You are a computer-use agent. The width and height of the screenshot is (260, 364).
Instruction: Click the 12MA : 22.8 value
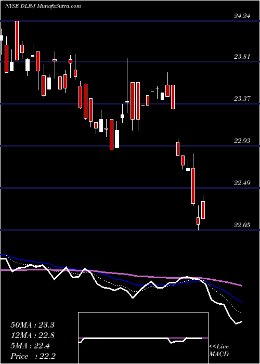[32, 335]
